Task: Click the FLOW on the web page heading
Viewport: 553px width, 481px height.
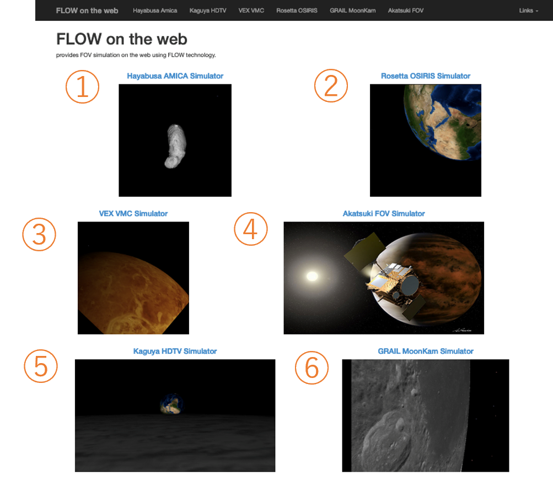Action: (122, 39)
